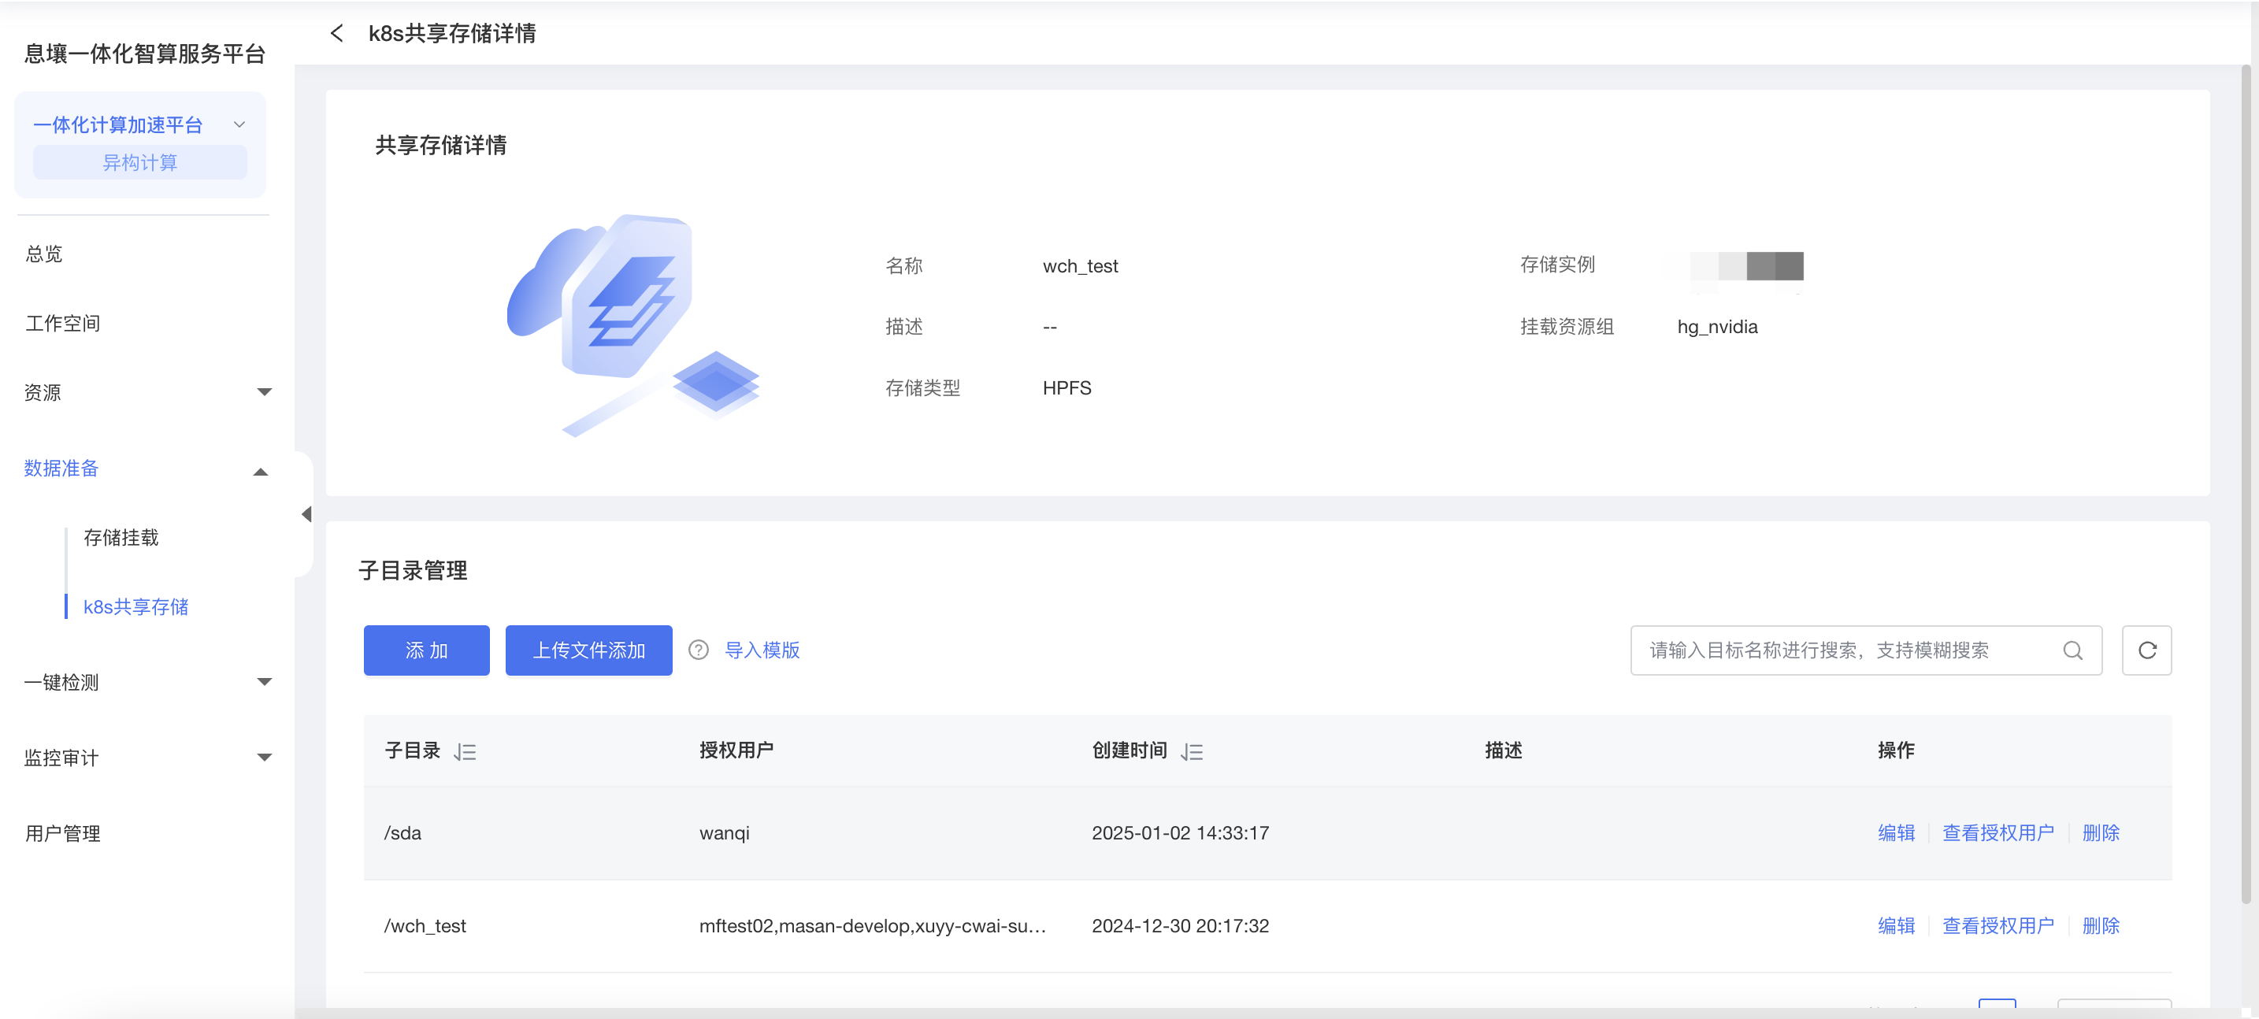Open the 导入模版 link
This screenshot has height=1019, width=2259.
pyautogui.click(x=761, y=650)
